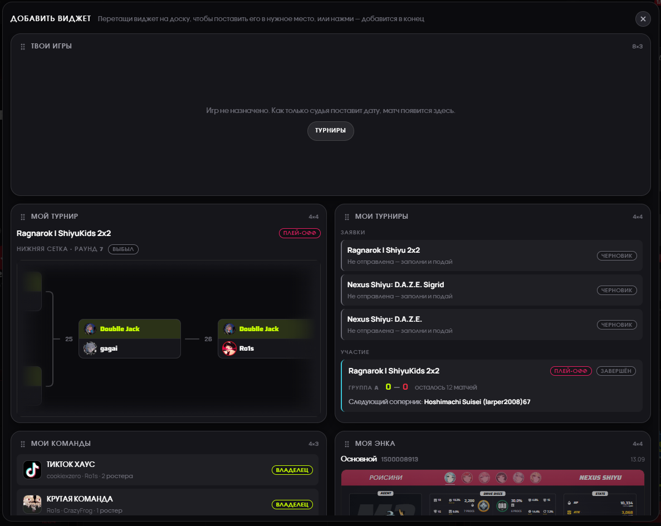Open the Nexus Shiyu: D.A.Z.E. draft row
The height and width of the screenshot is (526, 661).
[492, 325]
